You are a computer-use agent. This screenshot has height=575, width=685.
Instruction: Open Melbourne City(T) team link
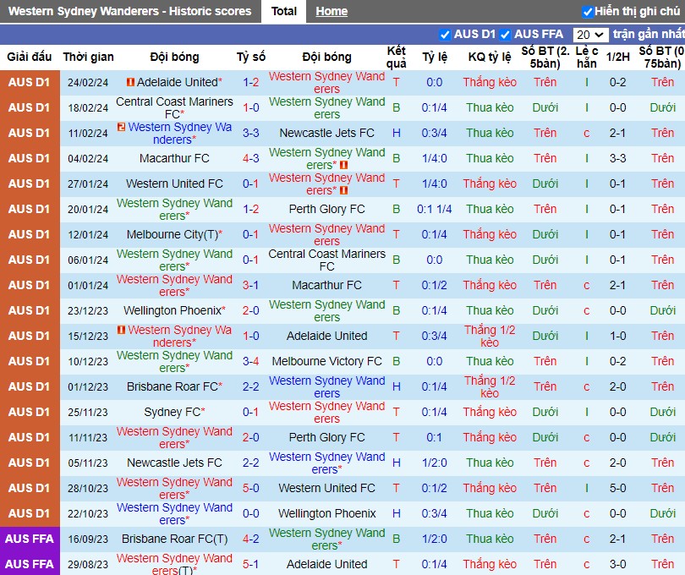[x=173, y=234]
